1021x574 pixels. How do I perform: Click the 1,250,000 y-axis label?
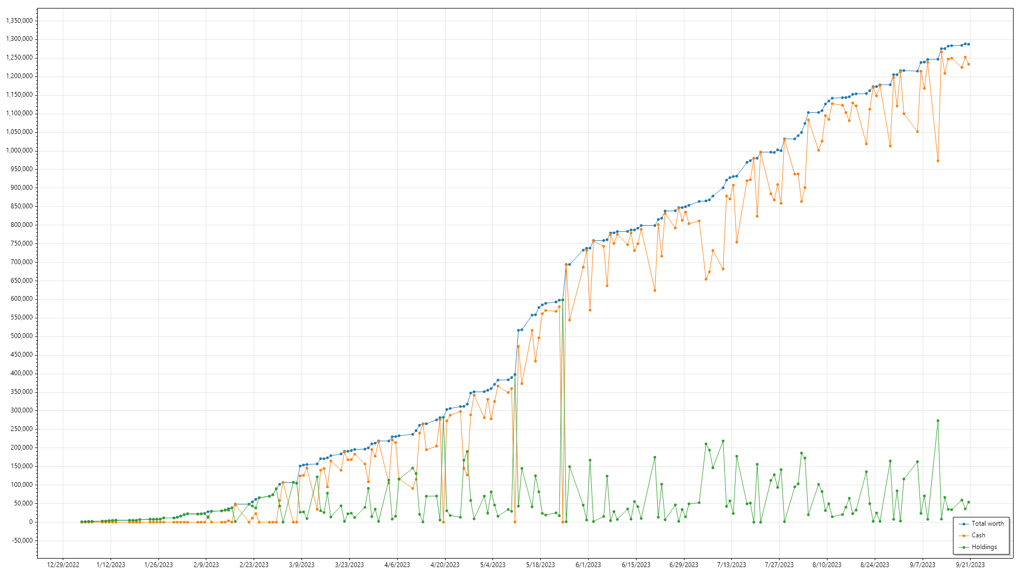click(x=19, y=58)
